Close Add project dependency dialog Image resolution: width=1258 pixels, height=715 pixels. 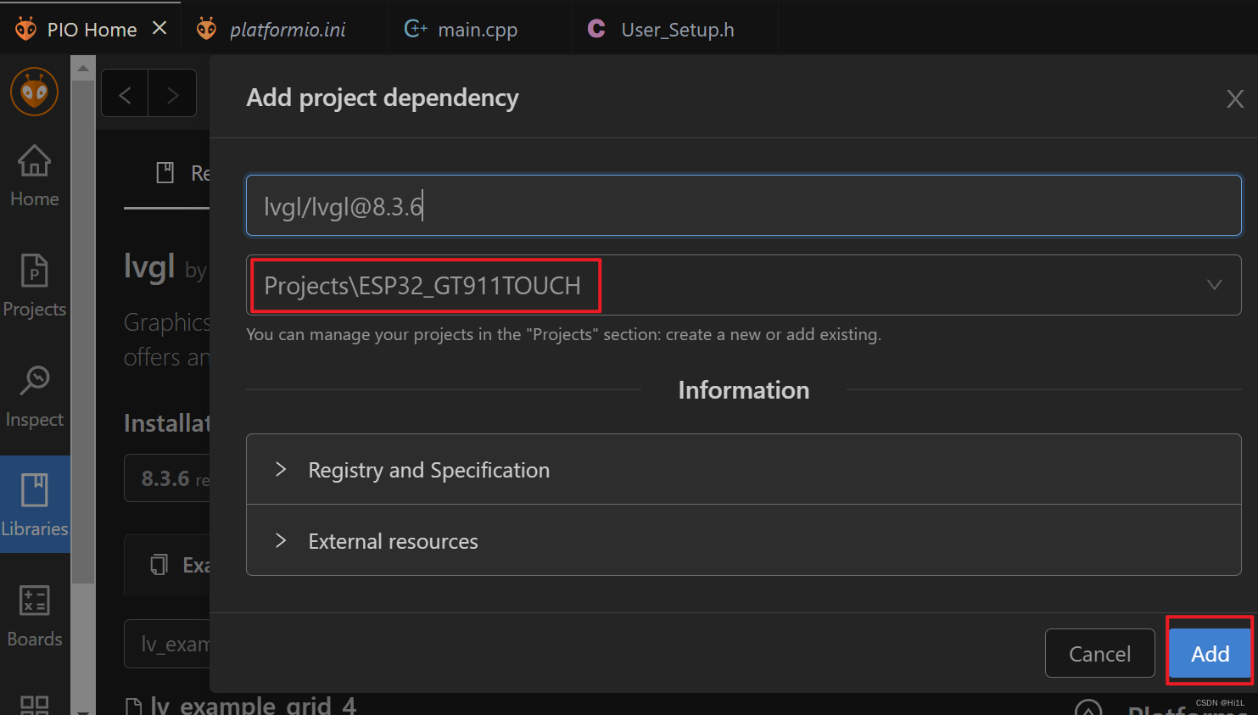(x=1235, y=98)
